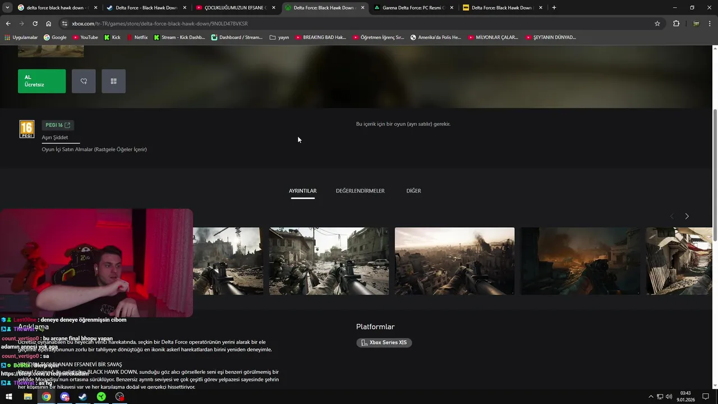Select the DEĞERLENDİRMELER tab
The width and height of the screenshot is (718, 404).
coord(360,191)
